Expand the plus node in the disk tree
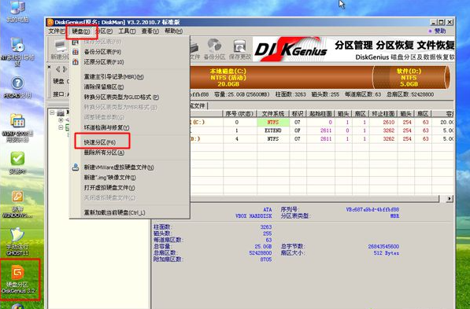 (x=61, y=120)
